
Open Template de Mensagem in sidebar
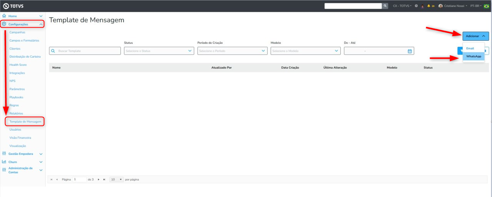click(25, 121)
